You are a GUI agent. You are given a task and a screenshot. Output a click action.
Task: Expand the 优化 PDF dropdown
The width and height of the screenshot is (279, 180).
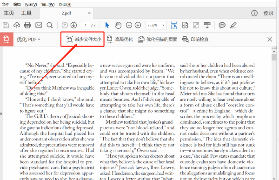tap(28, 40)
